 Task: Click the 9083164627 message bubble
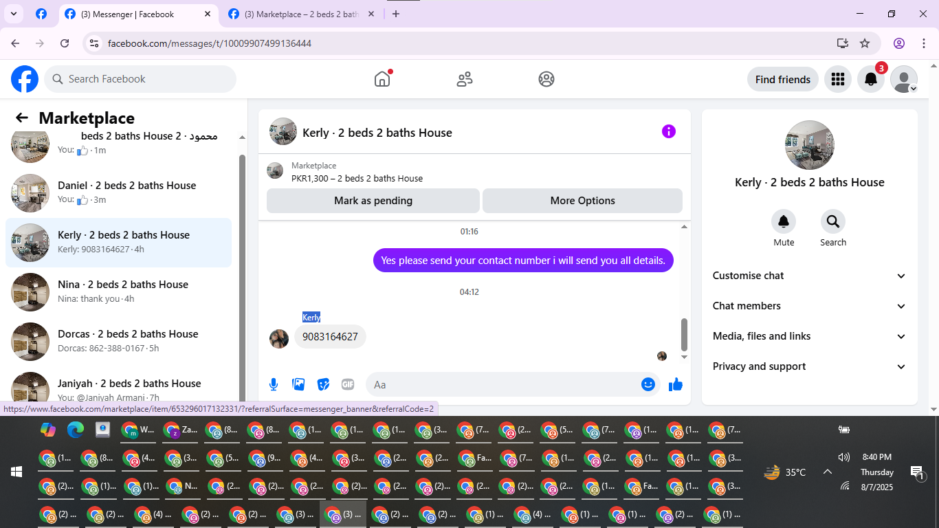pyautogui.click(x=330, y=337)
